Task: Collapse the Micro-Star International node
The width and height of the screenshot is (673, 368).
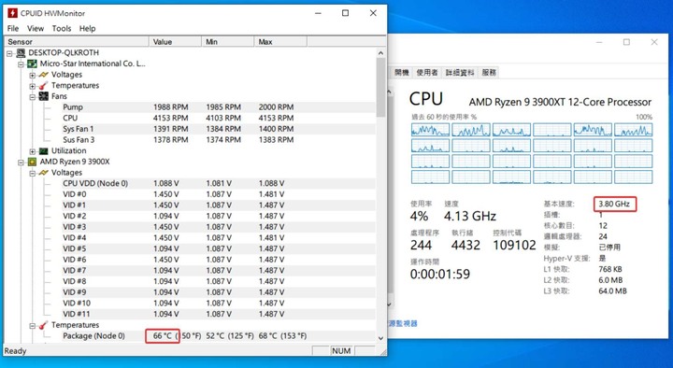Action: click(21, 64)
